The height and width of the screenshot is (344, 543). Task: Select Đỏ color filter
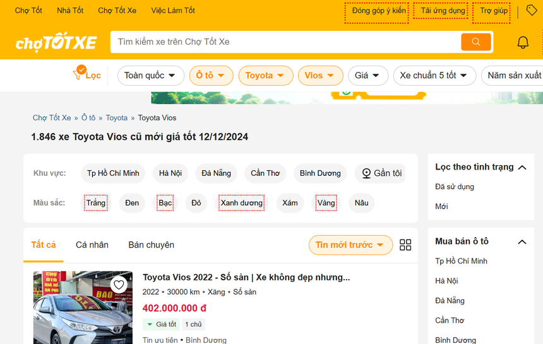click(196, 203)
